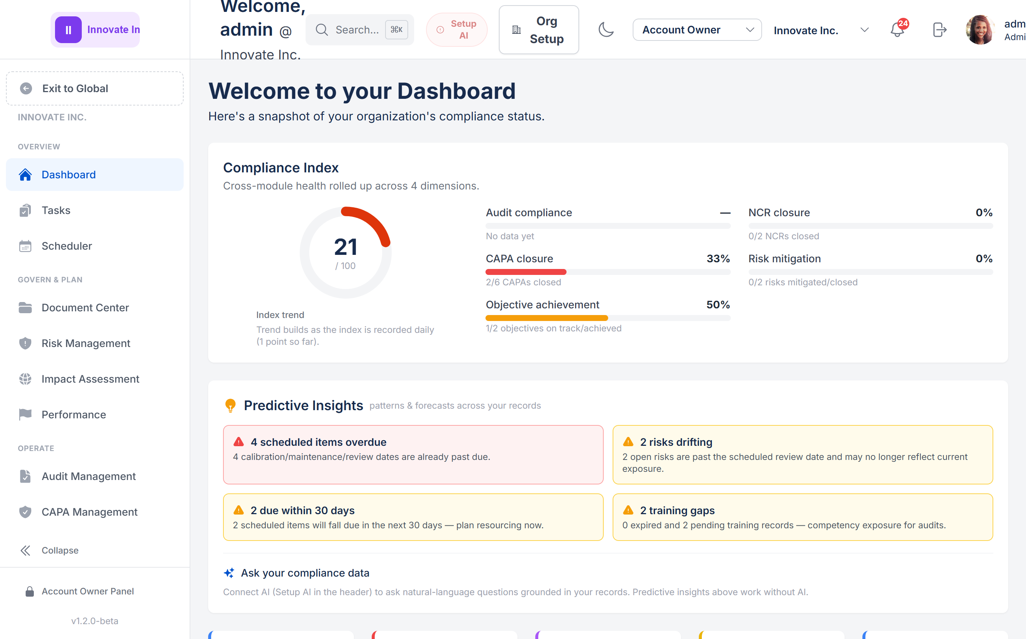Click the CAPA Management menu label

click(x=89, y=512)
